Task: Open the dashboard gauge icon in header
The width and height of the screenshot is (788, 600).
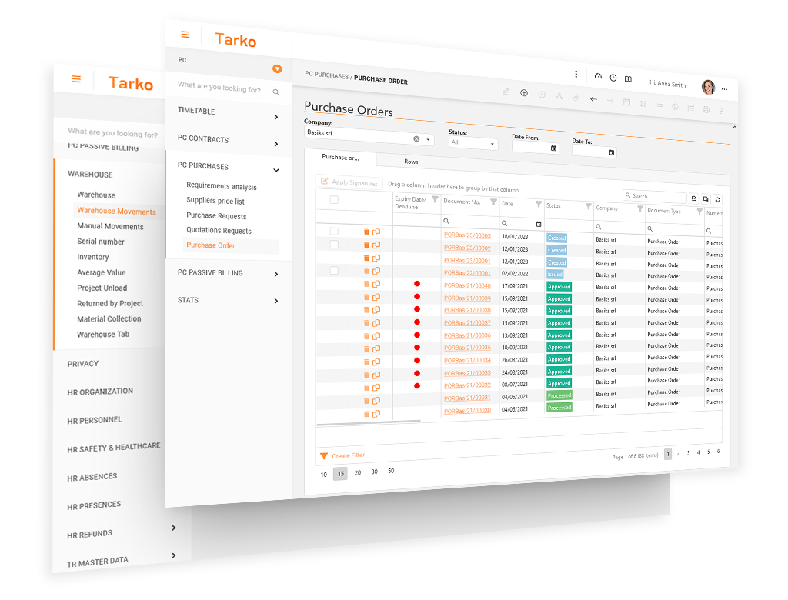Action: coord(598,76)
